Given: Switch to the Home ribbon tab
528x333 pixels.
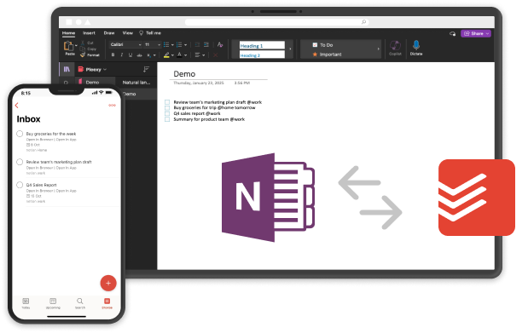Looking at the screenshot, I should pyautogui.click(x=68, y=33).
